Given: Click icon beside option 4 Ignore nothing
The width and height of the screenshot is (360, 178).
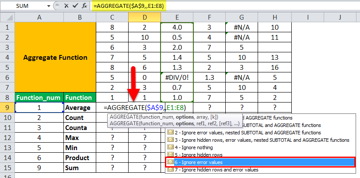Looking at the screenshot, I should pyautogui.click(x=170, y=147).
